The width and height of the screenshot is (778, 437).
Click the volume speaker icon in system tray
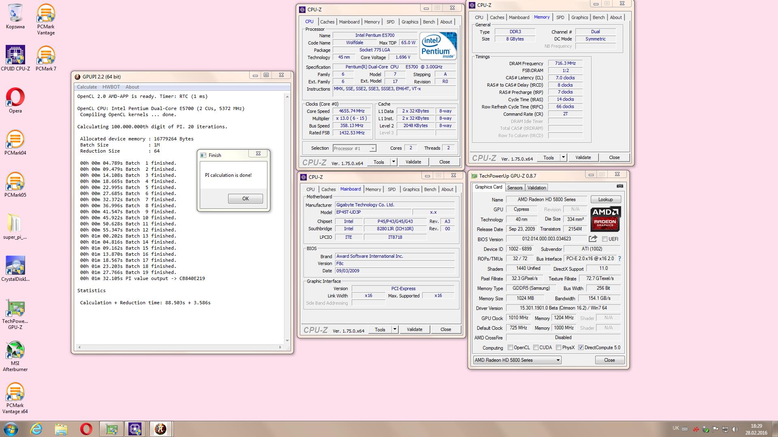(735, 429)
